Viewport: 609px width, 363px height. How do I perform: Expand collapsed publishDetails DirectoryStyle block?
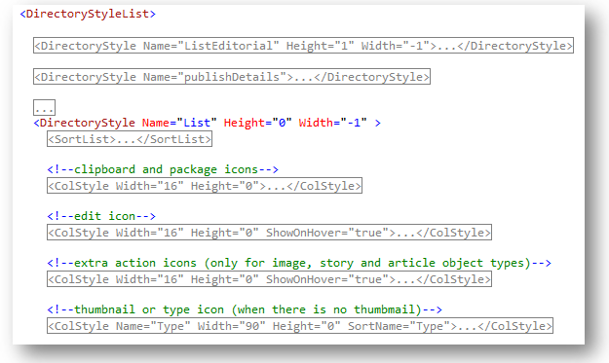click(x=232, y=77)
